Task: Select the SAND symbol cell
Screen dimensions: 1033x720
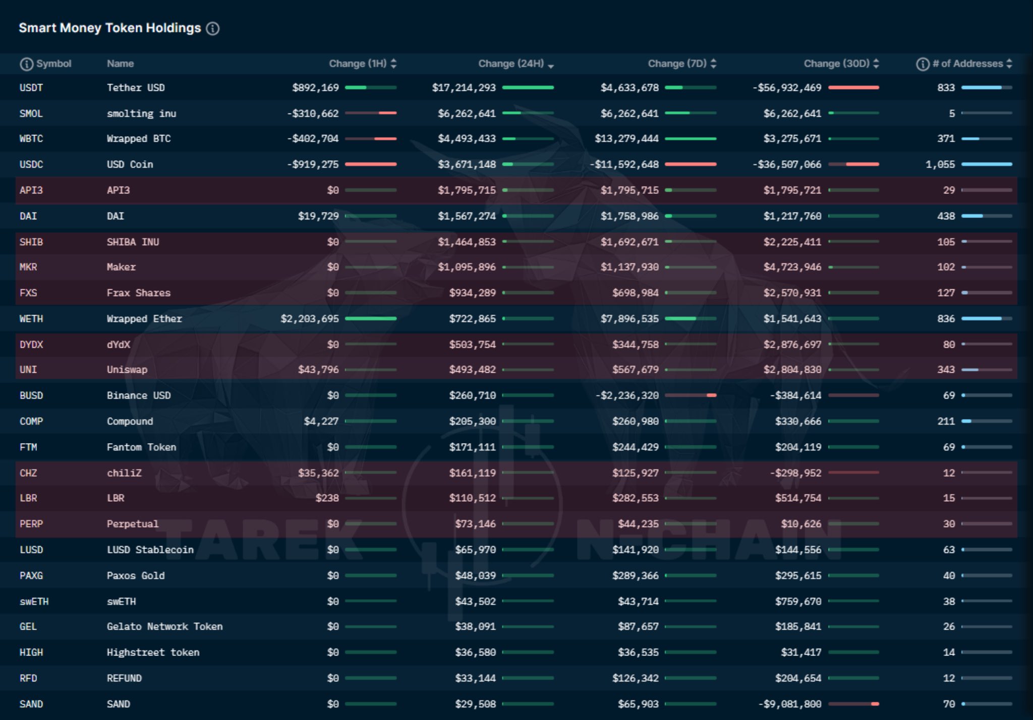Action: [x=31, y=704]
